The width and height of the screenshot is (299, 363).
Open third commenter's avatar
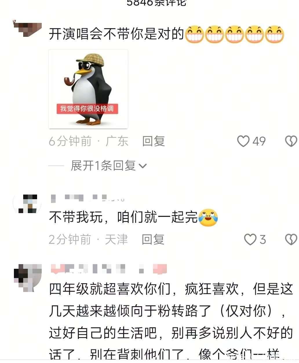tap(28, 277)
